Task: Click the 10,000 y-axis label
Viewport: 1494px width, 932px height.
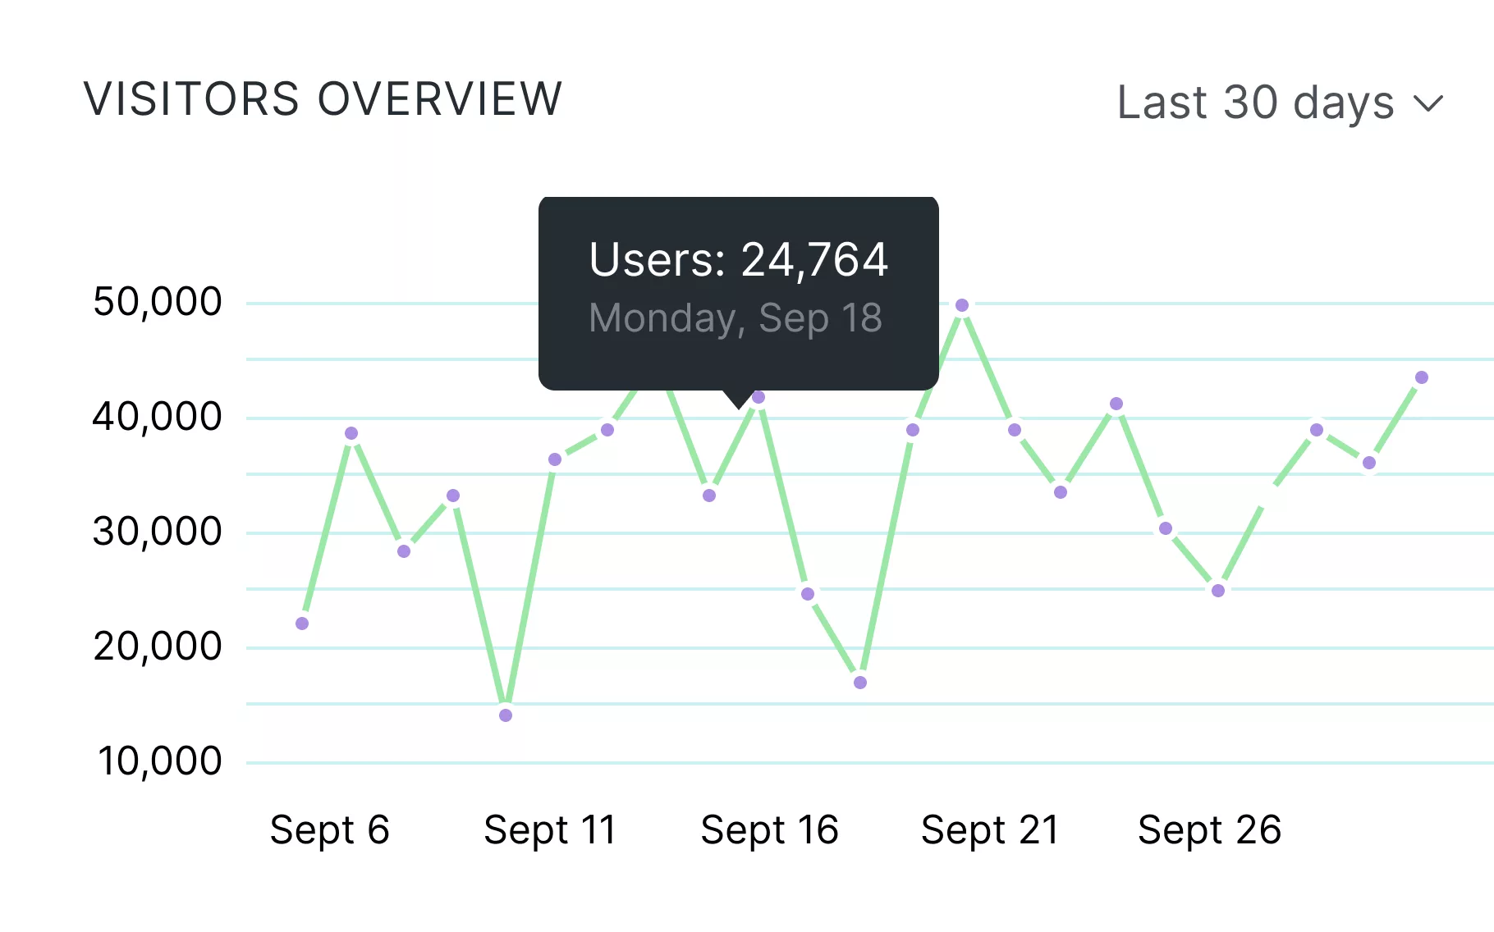Action: click(159, 761)
